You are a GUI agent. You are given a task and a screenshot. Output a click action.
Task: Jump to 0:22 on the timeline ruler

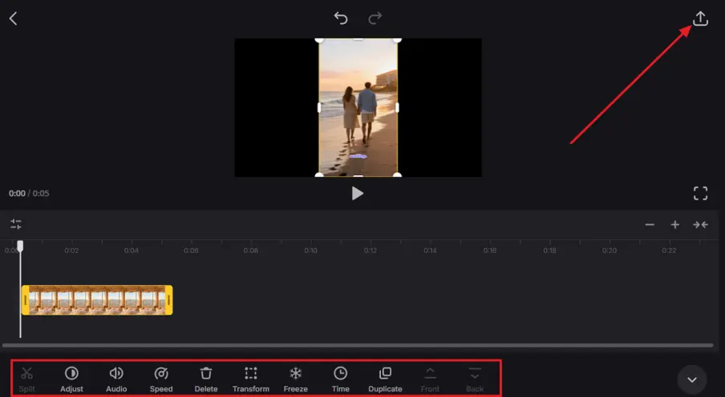(x=669, y=251)
